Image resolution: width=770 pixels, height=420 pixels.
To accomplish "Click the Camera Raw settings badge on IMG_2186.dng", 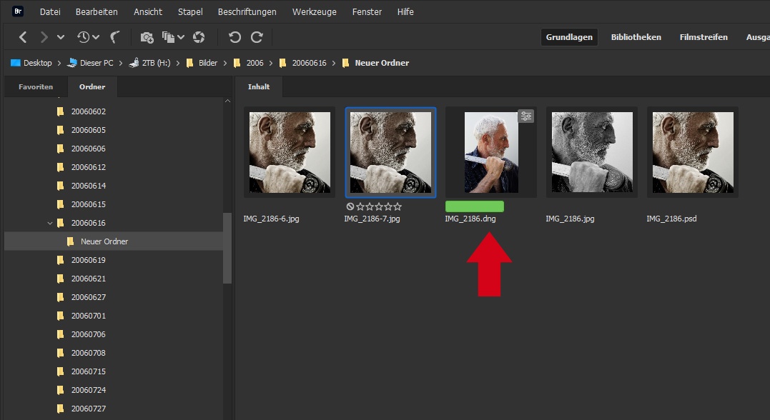I will (525, 116).
